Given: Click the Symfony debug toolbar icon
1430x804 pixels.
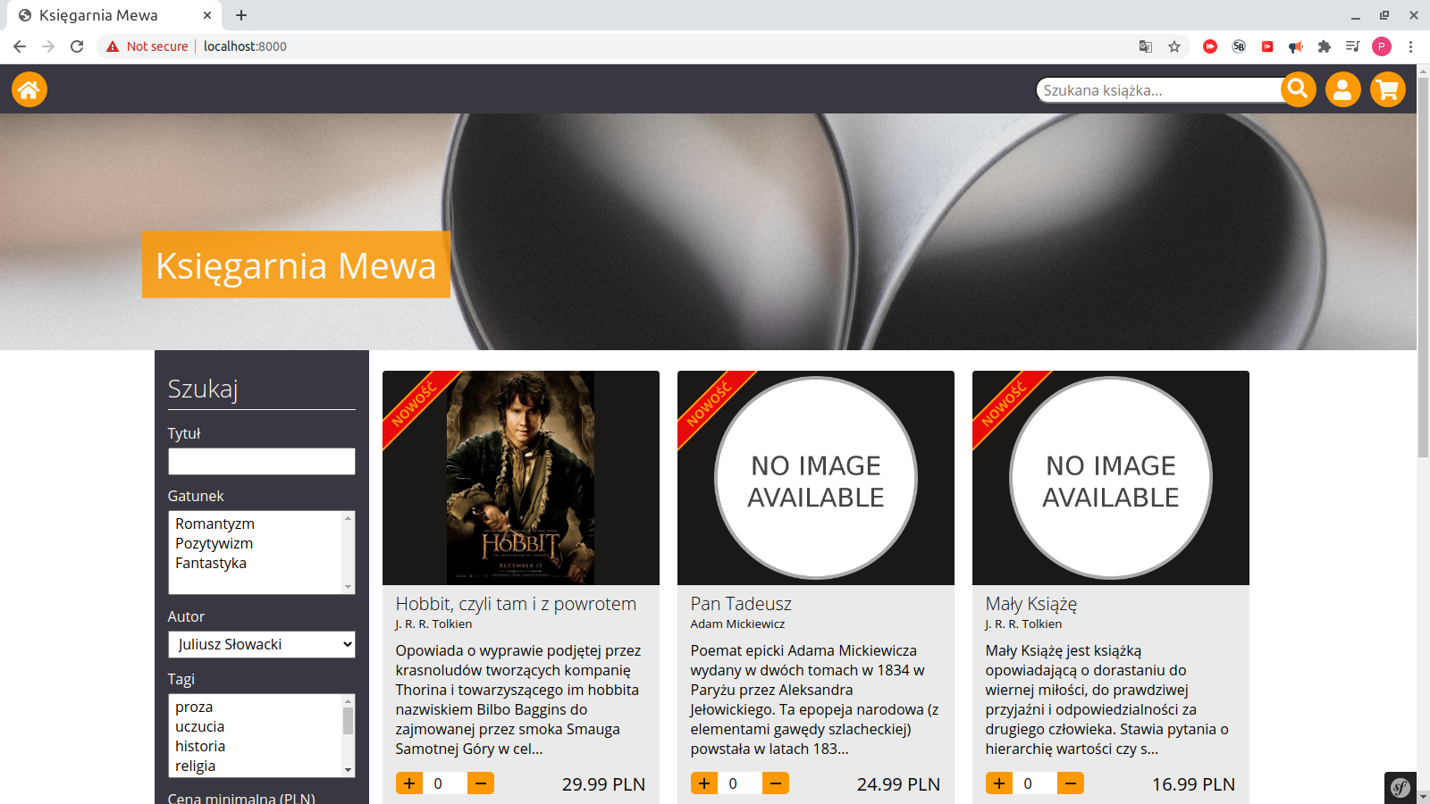Looking at the screenshot, I should click(1400, 788).
